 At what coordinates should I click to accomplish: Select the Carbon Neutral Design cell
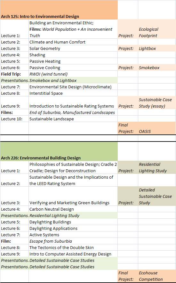(x=73, y=209)
